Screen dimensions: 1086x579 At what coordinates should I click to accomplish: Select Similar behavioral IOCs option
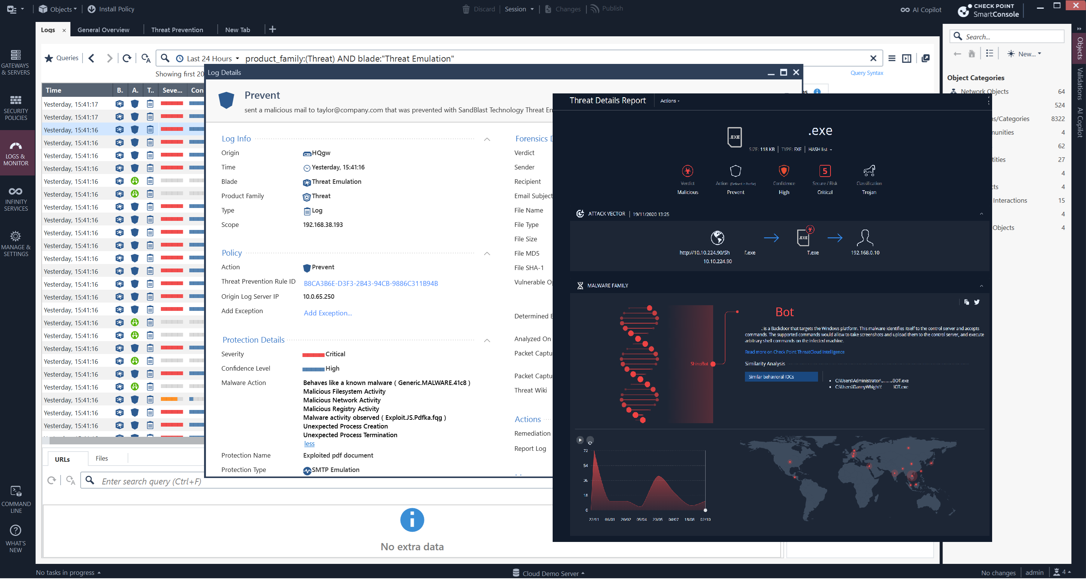781,377
